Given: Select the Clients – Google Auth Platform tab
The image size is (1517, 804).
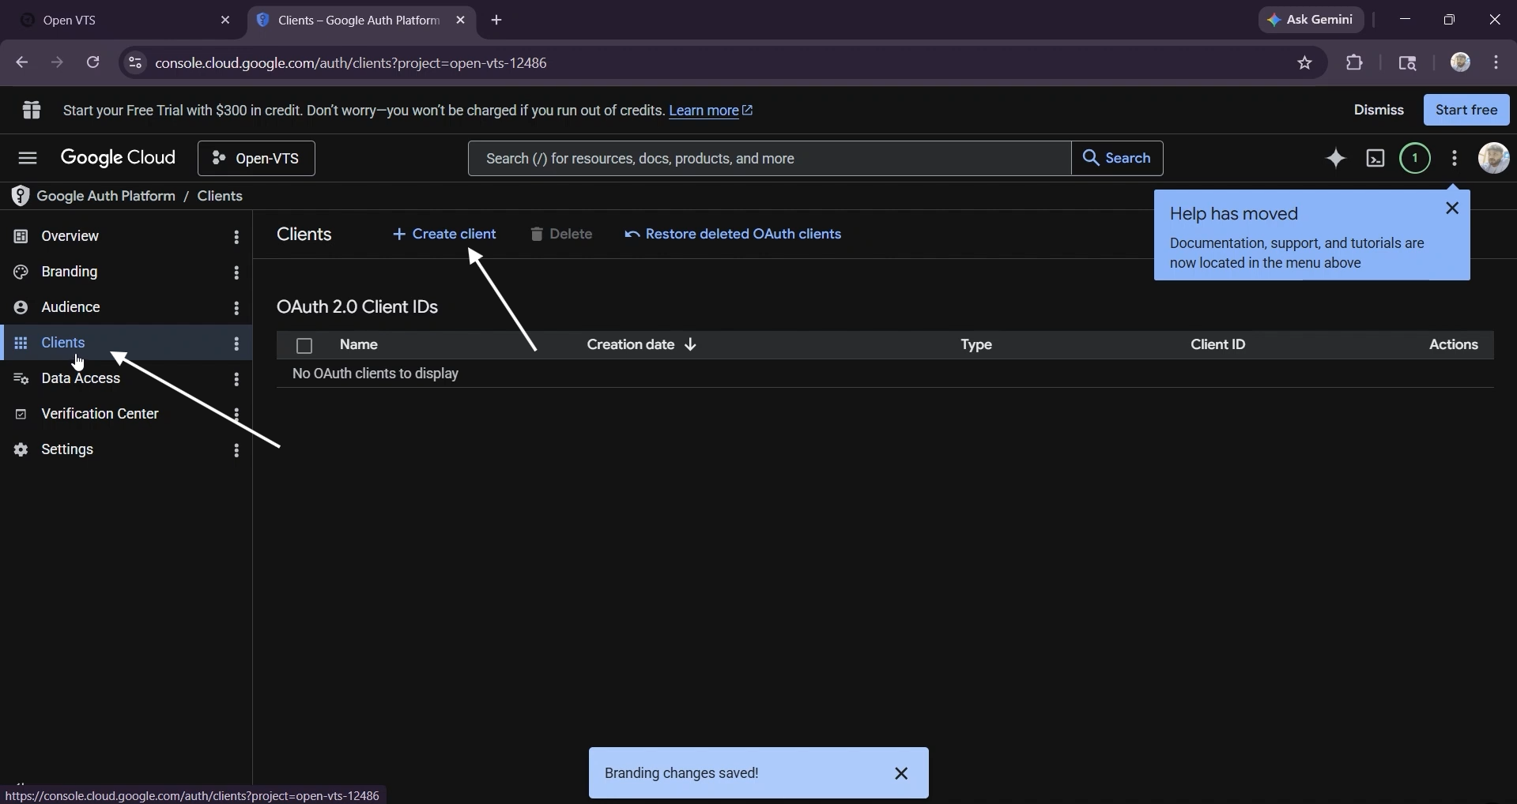Looking at the screenshot, I should [360, 21].
